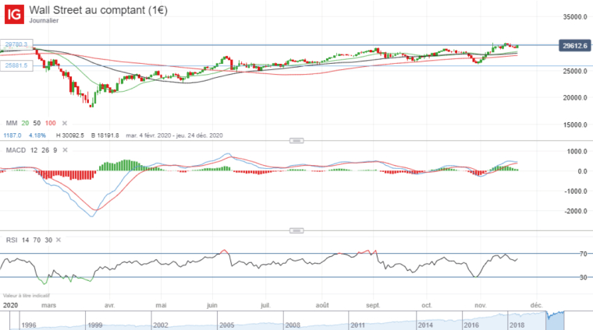Grab the divider handle above the MACD panel
The height and width of the screenshot is (330, 593).
point(296,141)
